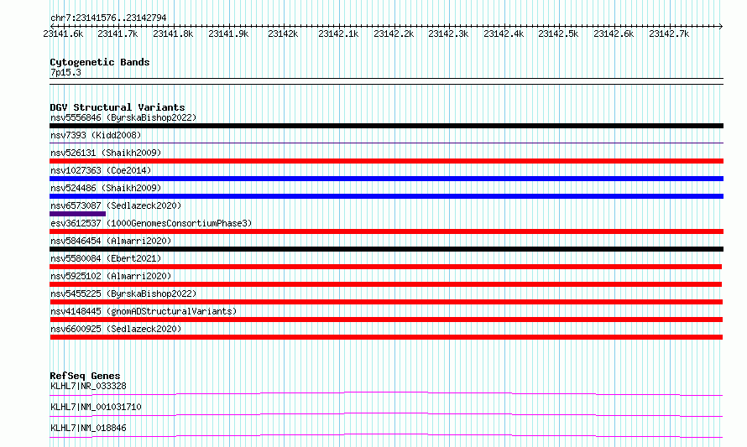Click the 23142.3k ruler tick label

point(448,34)
